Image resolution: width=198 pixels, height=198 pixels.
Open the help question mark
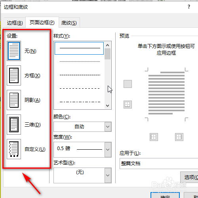coord(189,7)
